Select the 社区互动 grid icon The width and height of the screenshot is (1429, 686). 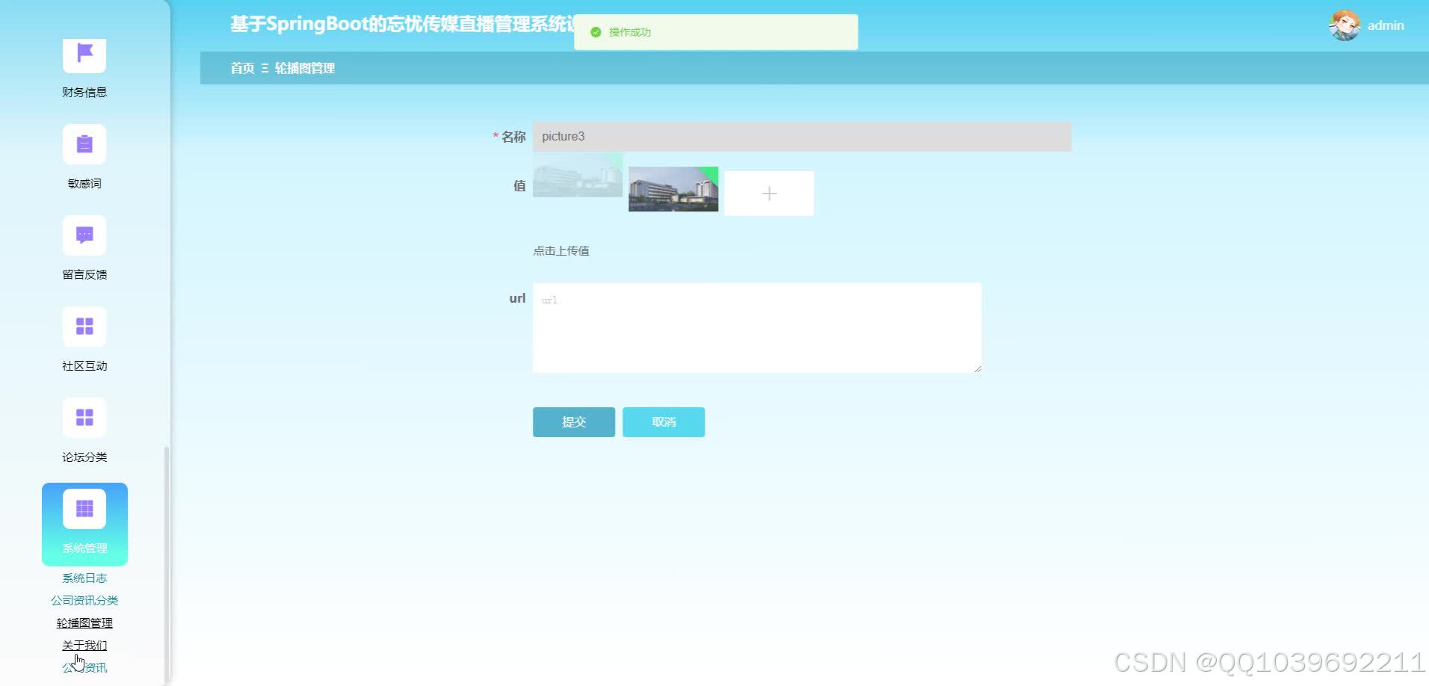[84, 327]
